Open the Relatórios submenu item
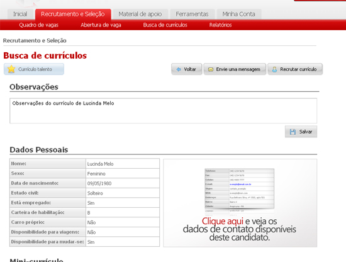This screenshot has width=346, height=262. [x=220, y=25]
